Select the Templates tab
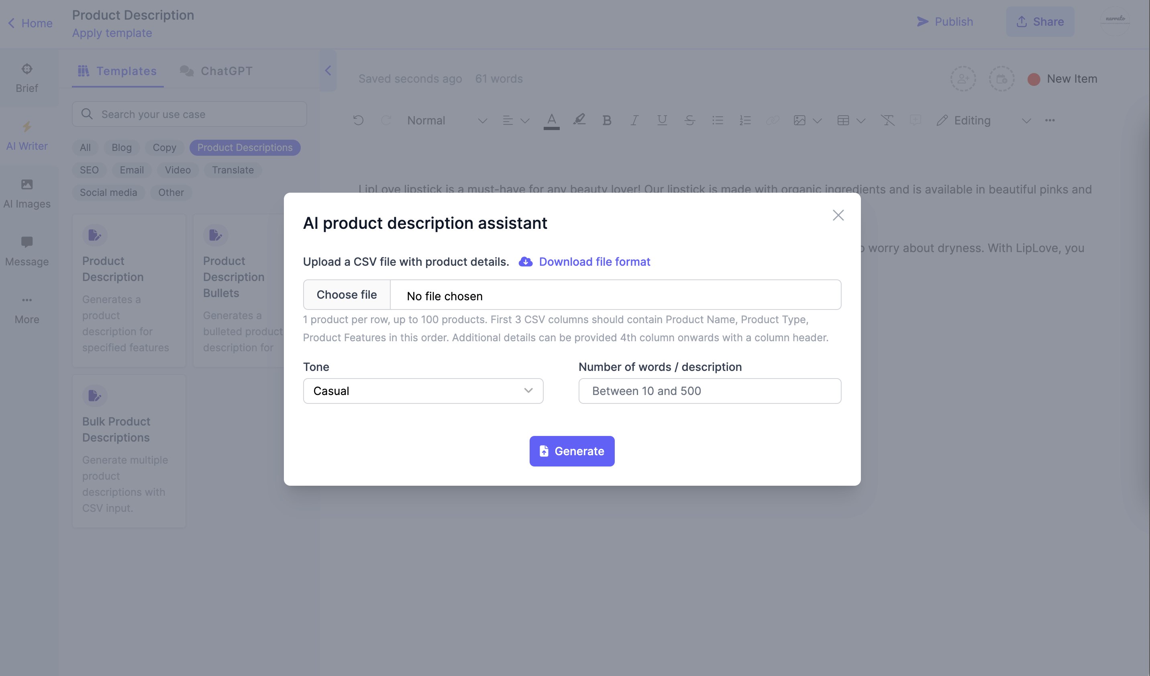Viewport: 1150px width, 676px height. (117, 71)
